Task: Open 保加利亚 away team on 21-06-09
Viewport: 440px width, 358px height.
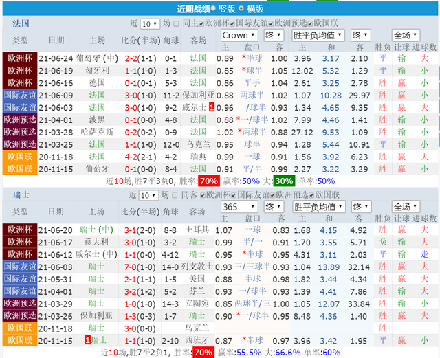Action: coord(198,95)
